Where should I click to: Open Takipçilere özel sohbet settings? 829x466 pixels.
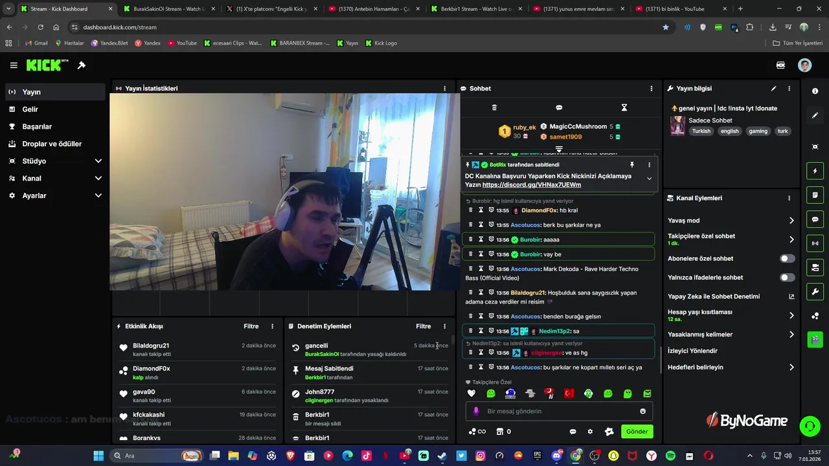pyautogui.click(x=731, y=239)
